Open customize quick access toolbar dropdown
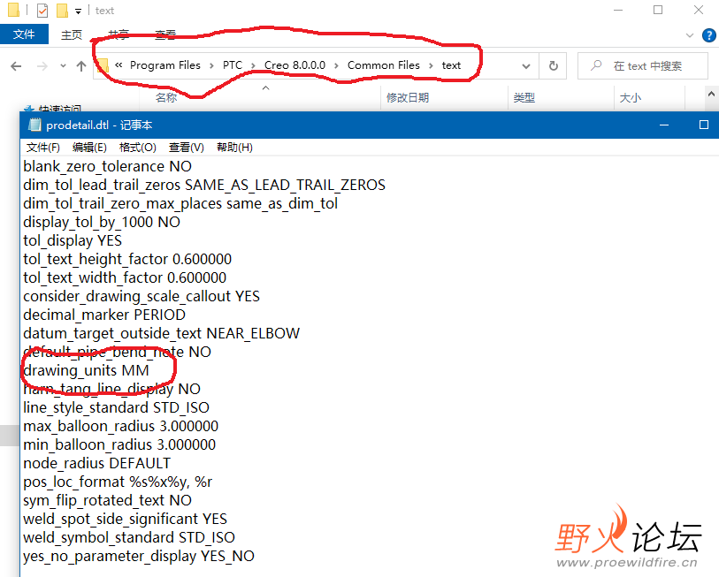Image resolution: width=719 pixels, height=577 pixels. pos(78,11)
